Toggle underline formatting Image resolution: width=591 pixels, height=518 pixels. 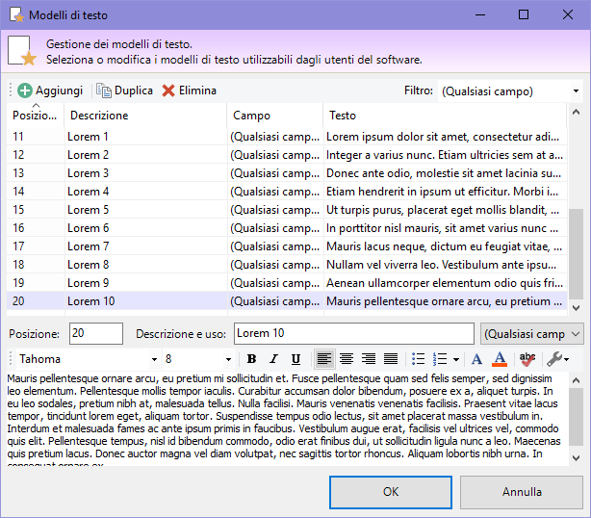(295, 359)
